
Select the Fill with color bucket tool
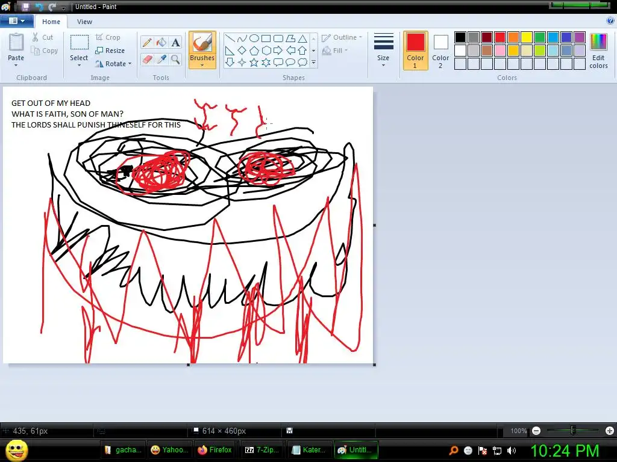pyautogui.click(x=161, y=43)
